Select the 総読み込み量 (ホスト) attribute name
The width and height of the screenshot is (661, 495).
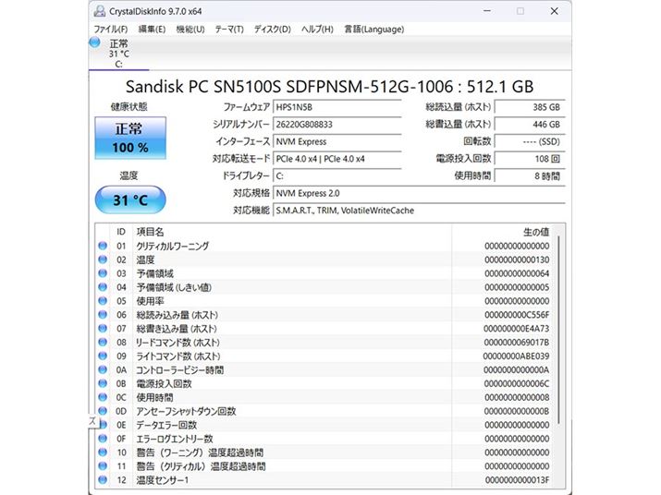tap(177, 315)
